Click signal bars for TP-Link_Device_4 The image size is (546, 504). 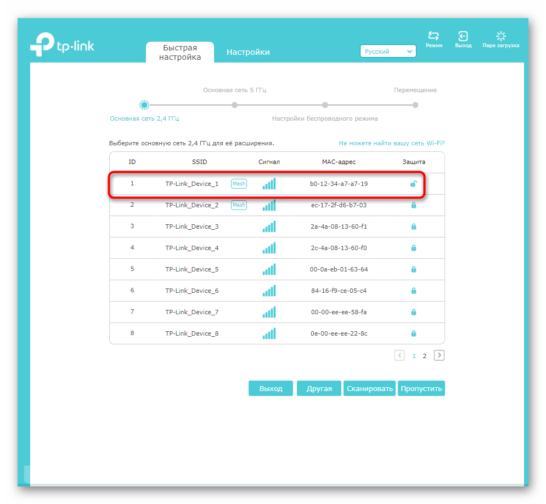pyautogui.click(x=269, y=248)
